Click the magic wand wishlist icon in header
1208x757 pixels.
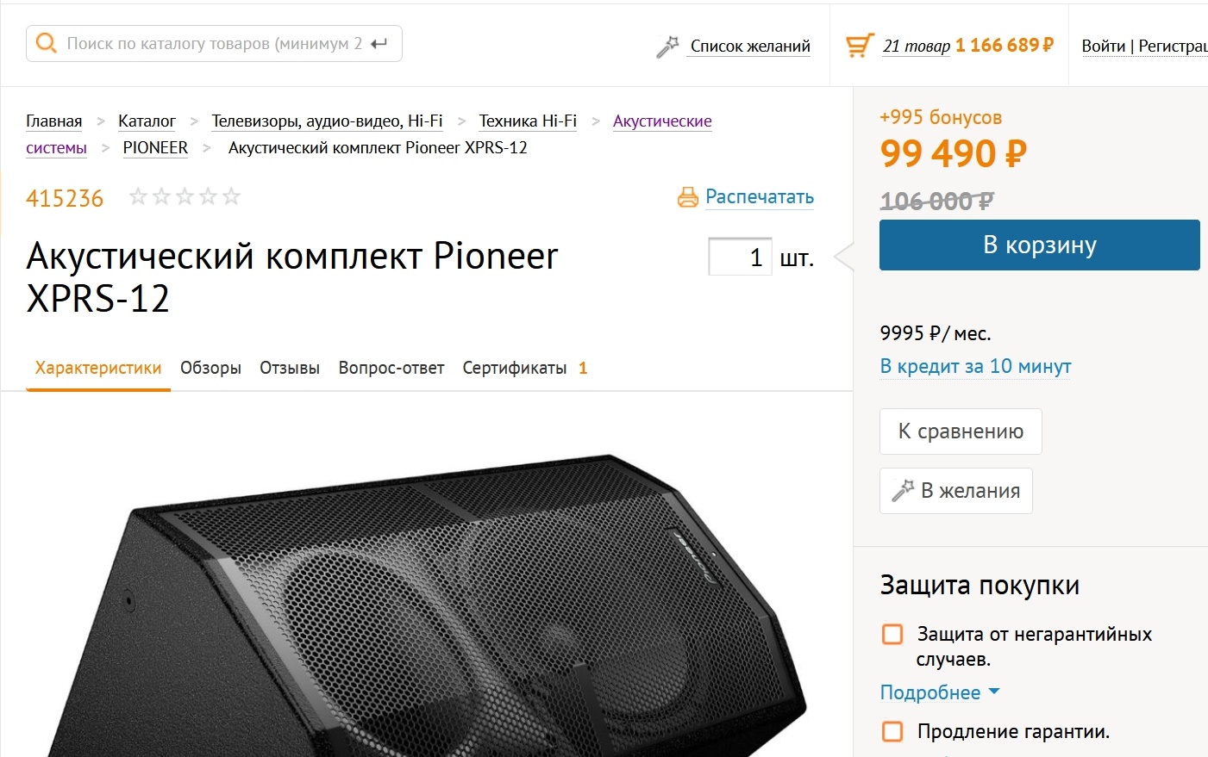(x=667, y=47)
